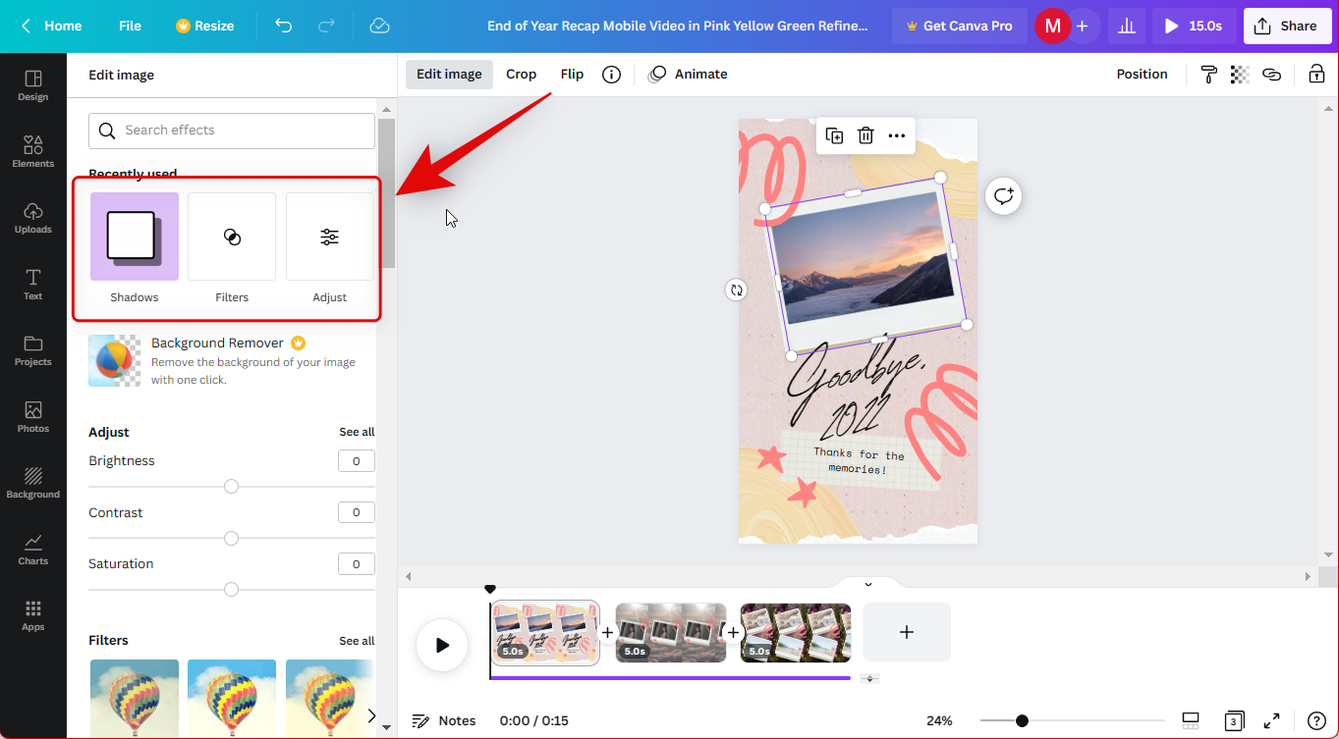Click the Contrast value field
The height and width of the screenshot is (739, 1339).
(357, 512)
